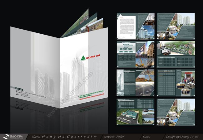This screenshot has width=203, height=140.
Task: Open the third-row left page with crane photos
Action: (x=136, y=82)
